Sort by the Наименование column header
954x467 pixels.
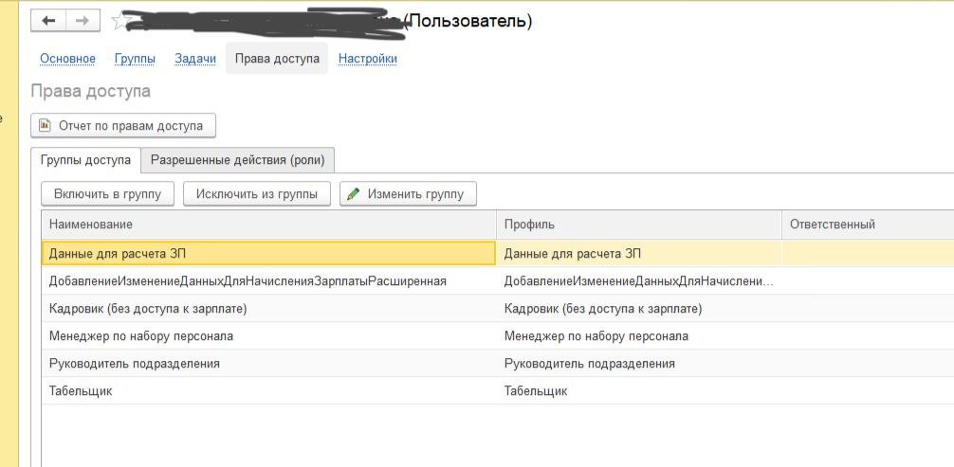[x=91, y=225]
